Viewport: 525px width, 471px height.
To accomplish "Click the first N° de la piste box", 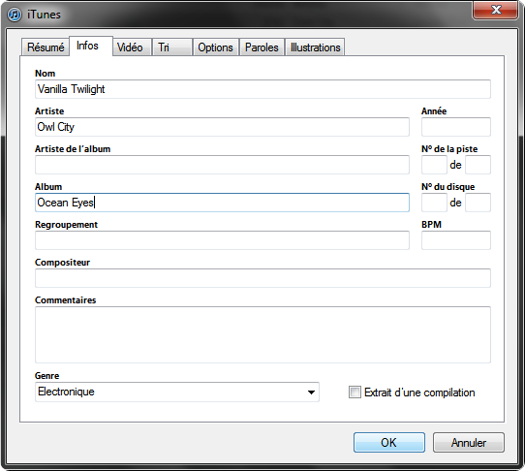I will [x=434, y=165].
